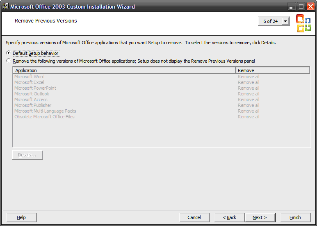Click the Remove column header
The height and width of the screenshot is (226, 317).
[x=273, y=70]
